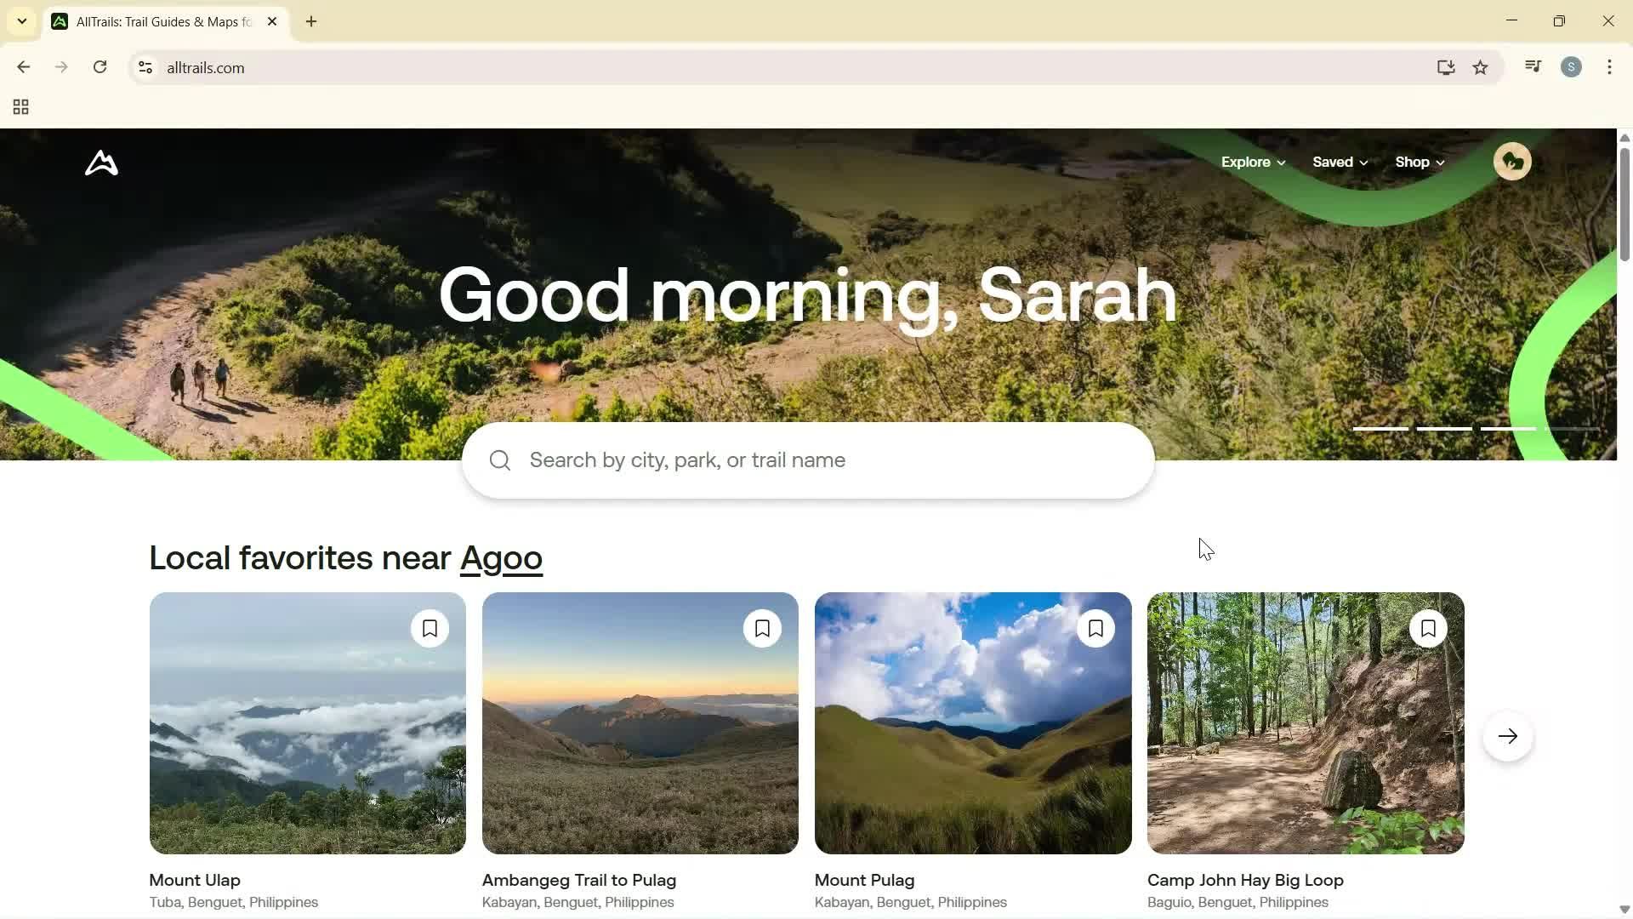
Task: Open the Explore dropdown
Action: point(1252,162)
